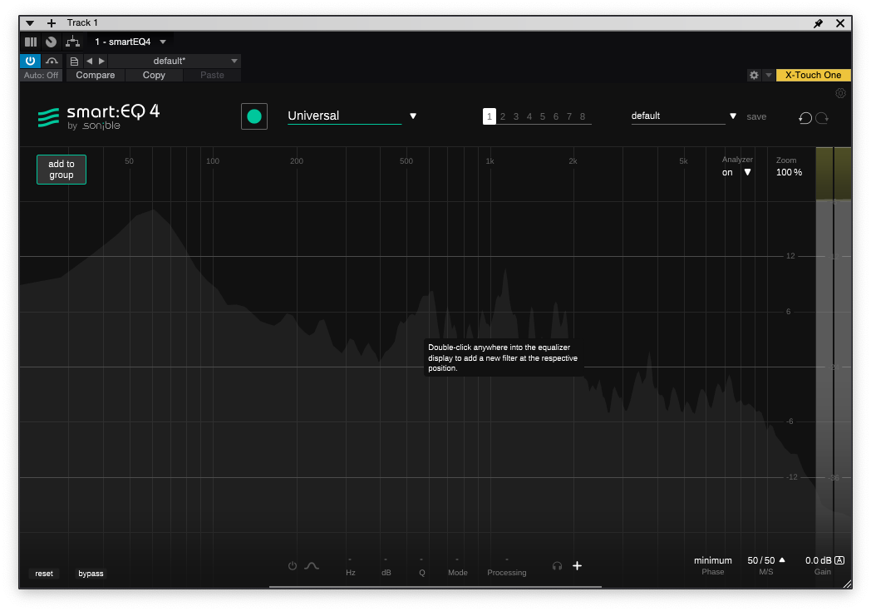Select state slot 7
This screenshot has height=611, width=871.
(569, 116)
